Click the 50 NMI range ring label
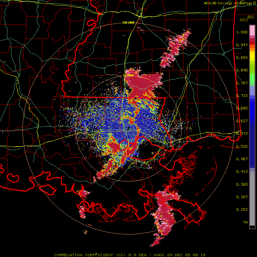257x257 pixels. [128, 75]
